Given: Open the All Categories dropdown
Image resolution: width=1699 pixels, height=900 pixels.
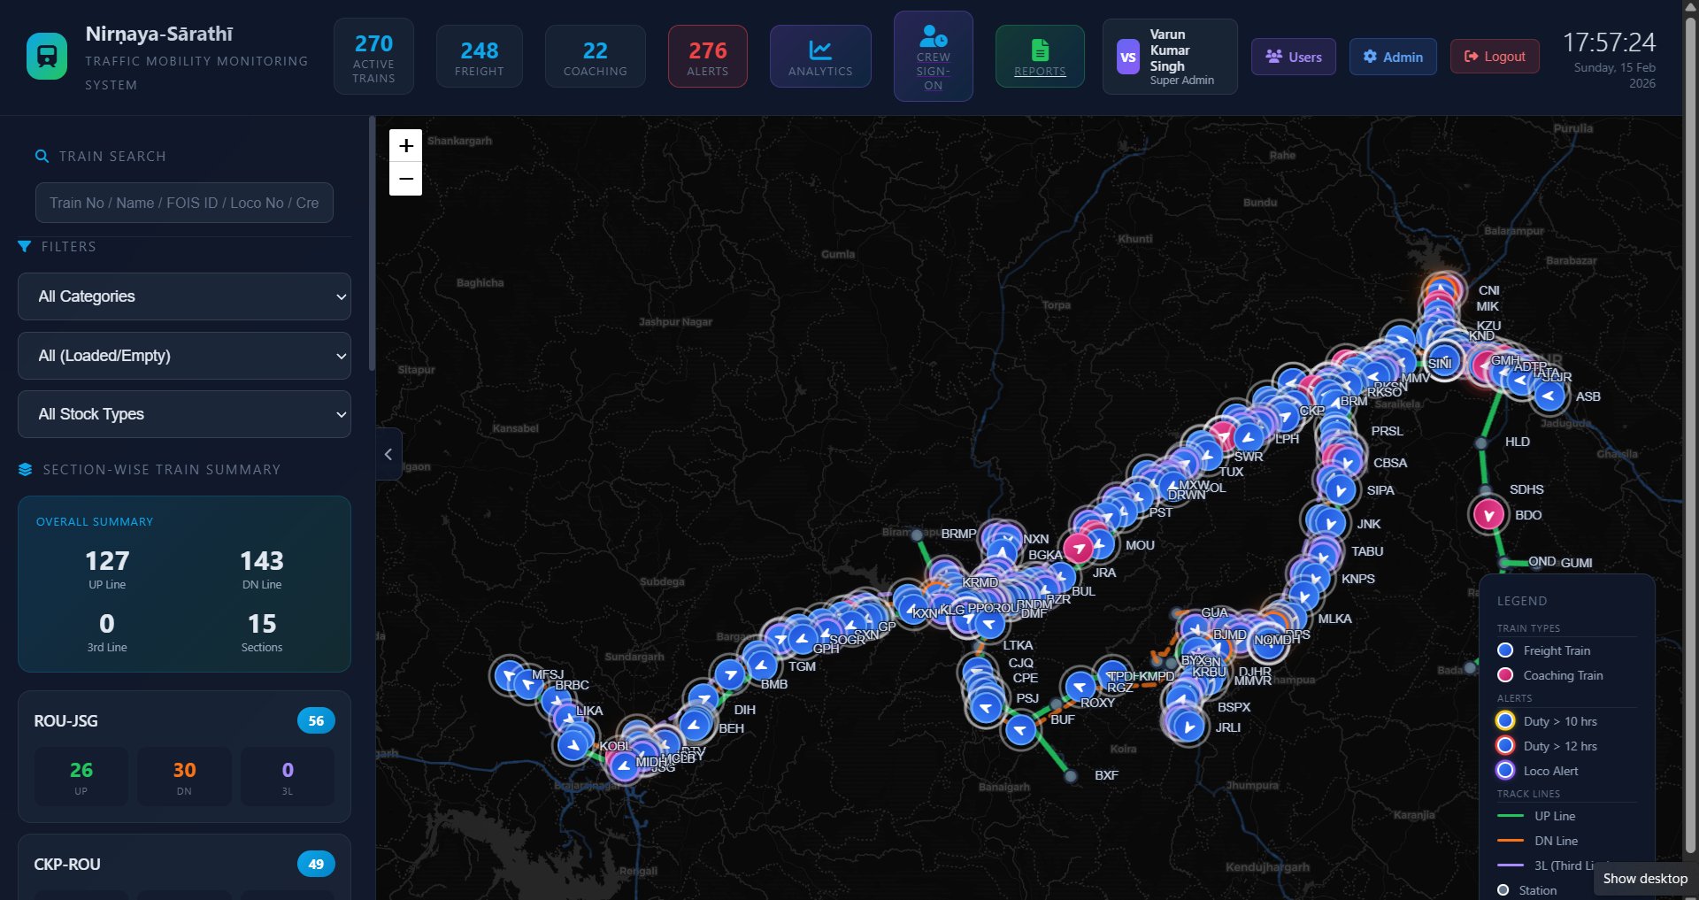Looking at the screenshot, I should (x=184, y=296).
